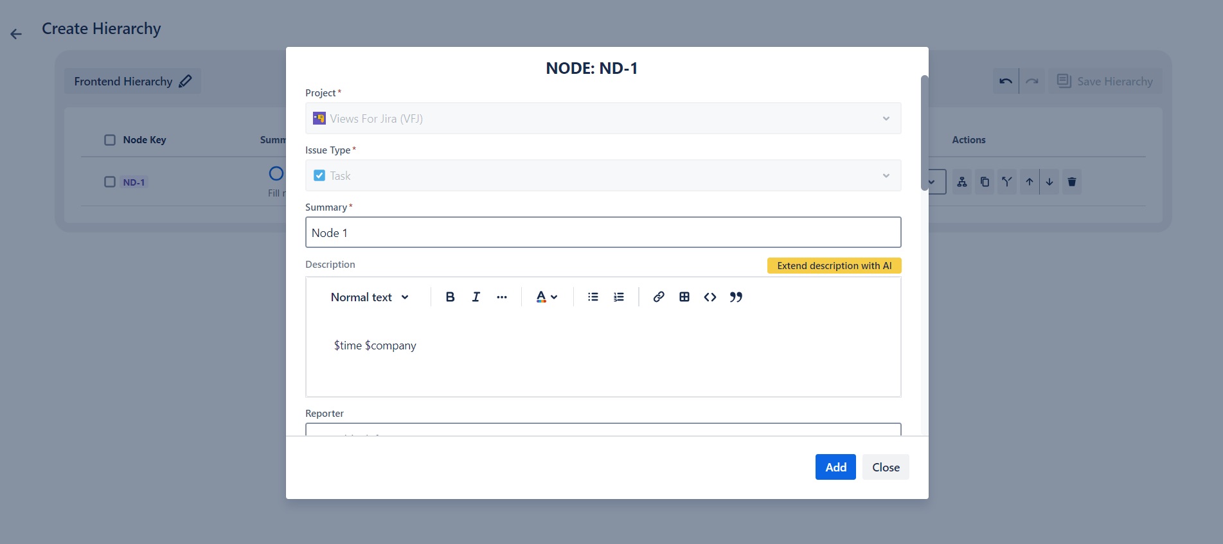Image resolution: width=1223 pixels, height=544 pixels.
Task: Check the ND-1 row checkbox
Action: (110, 182)
